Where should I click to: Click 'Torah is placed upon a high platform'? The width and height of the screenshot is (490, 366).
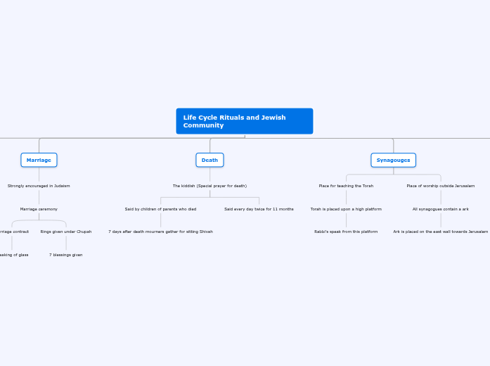tap(346, 209)
